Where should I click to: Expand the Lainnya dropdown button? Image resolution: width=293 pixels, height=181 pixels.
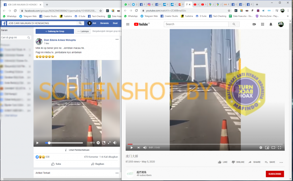click(x=83, y=31)
